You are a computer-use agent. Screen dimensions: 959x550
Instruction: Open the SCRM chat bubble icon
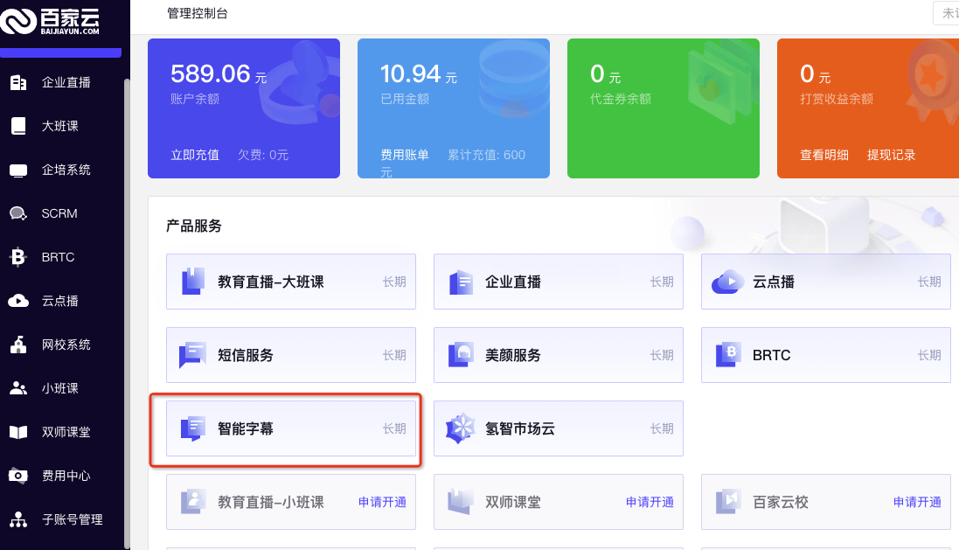coord(18,213)
